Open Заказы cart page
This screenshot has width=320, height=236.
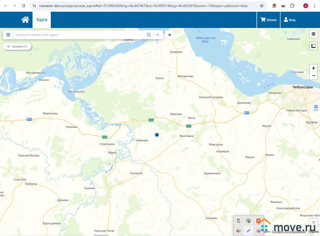[268, 20]
